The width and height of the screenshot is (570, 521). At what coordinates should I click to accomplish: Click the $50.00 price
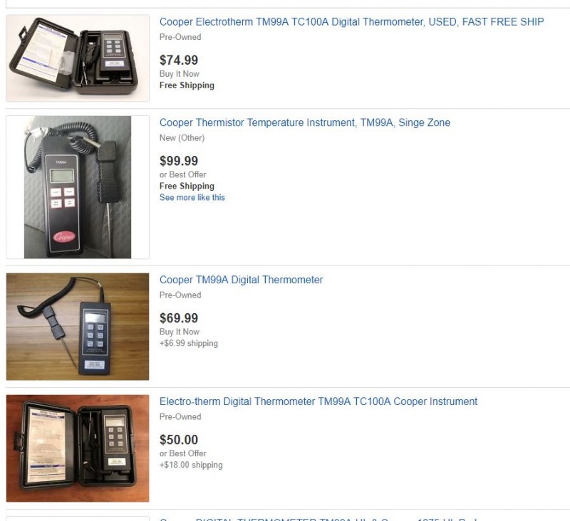tap(179, 440)
